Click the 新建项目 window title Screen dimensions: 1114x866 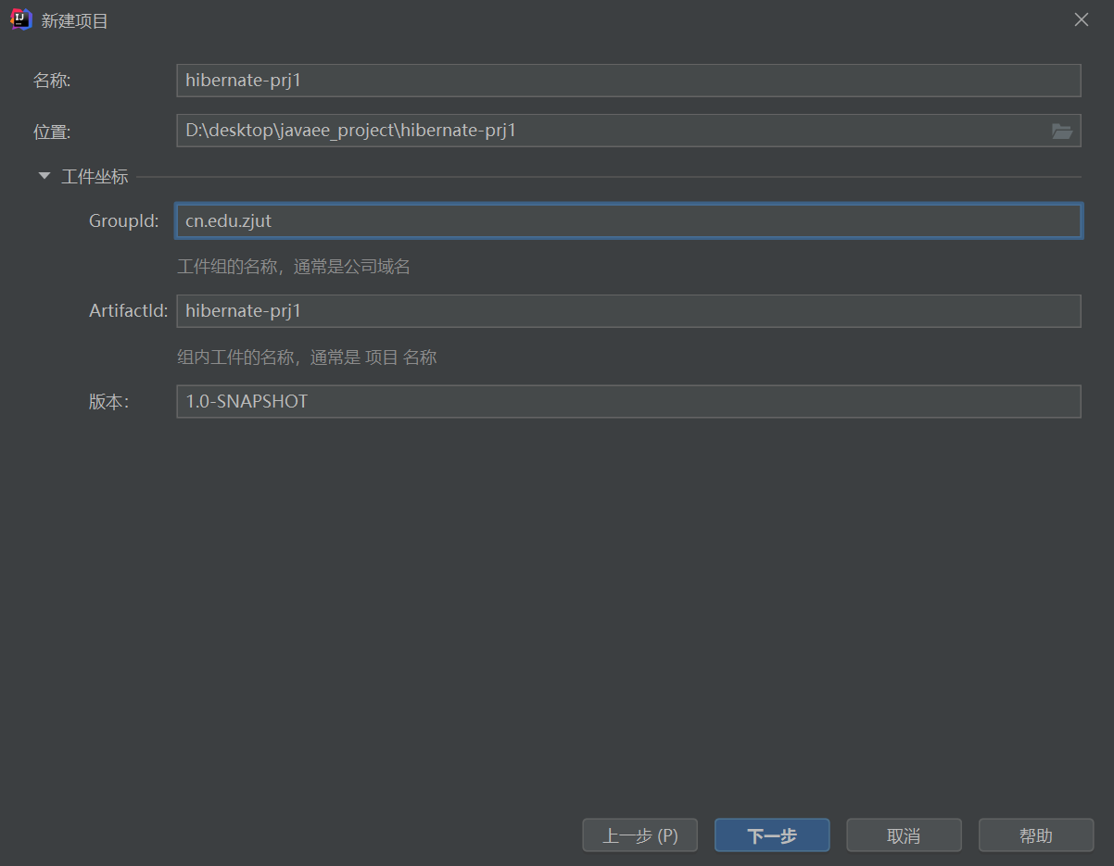(75, 20)
